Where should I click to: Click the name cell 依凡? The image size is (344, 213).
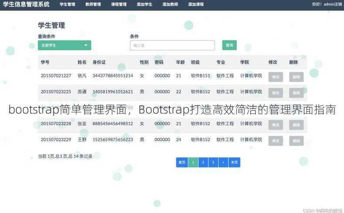82,76
